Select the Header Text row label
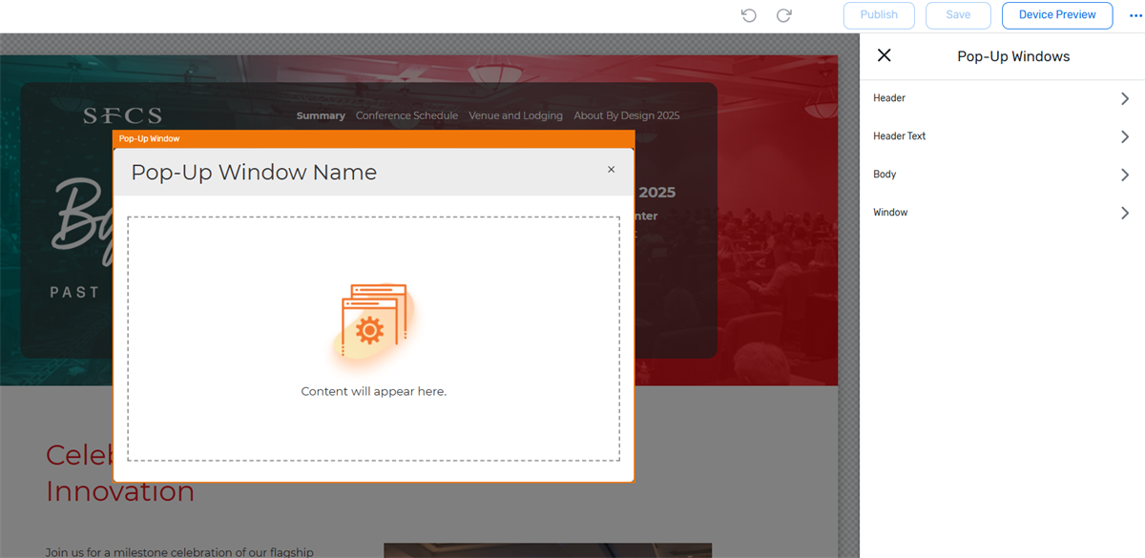This screenshot has width=1145, height=558. coord(900,136)
